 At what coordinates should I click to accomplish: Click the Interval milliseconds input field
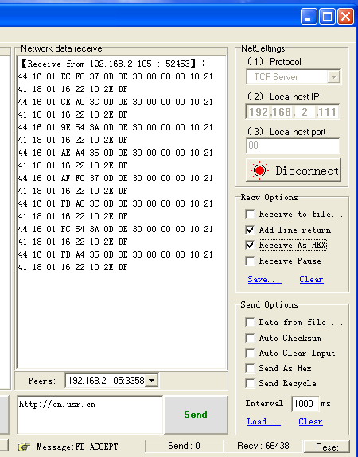[305, 404]
